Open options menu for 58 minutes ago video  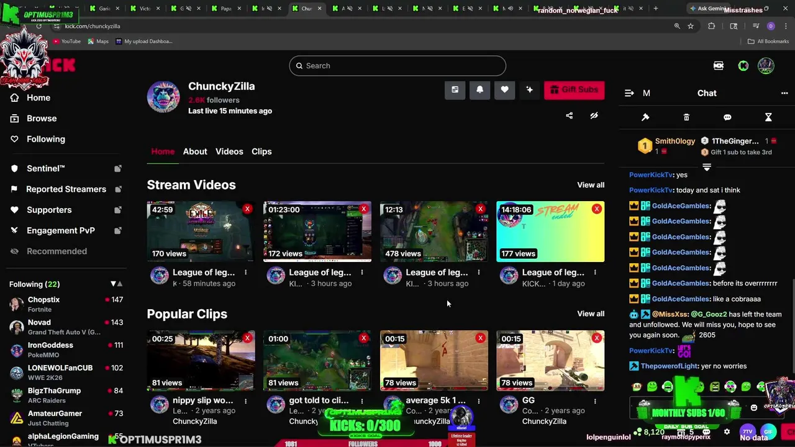pyautogui.click(x=245, y=273)
